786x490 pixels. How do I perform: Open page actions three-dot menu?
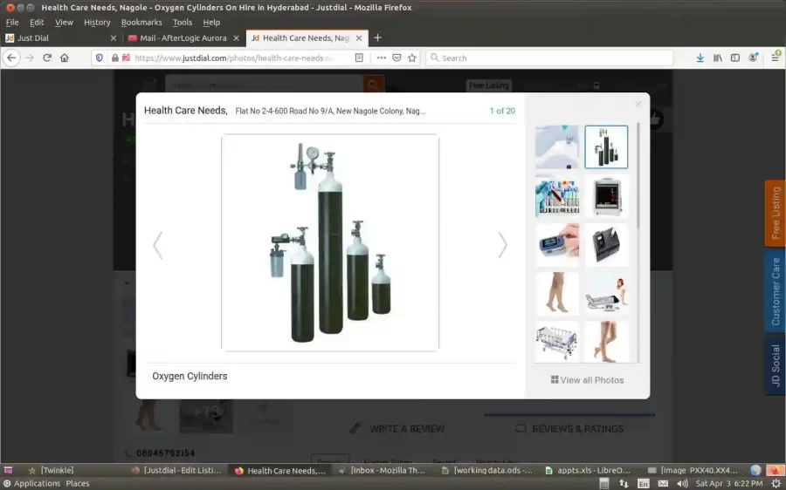381,58
